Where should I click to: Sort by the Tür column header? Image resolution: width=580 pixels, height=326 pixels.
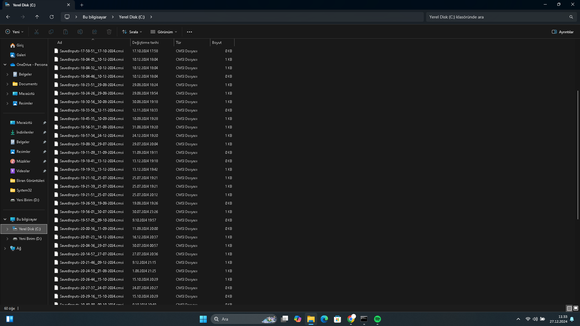coord(192,43)
